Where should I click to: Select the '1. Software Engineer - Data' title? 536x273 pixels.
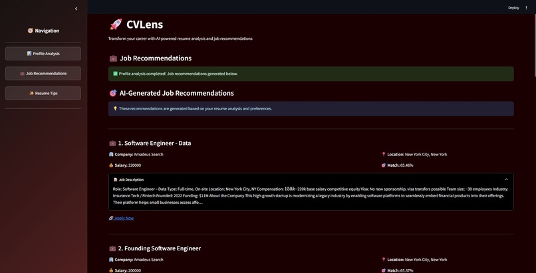click(154, 143)
